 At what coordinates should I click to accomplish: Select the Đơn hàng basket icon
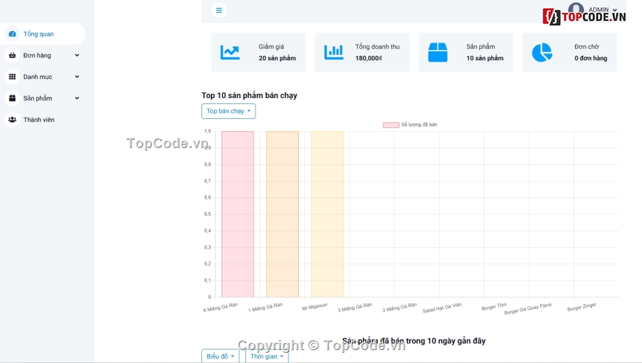(x=12, y=55)
